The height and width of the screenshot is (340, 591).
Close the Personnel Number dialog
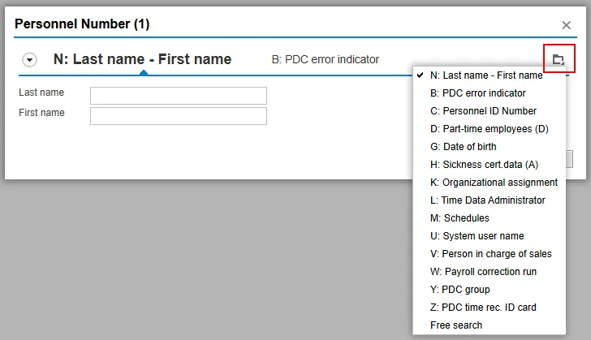(x=567, y=25)
